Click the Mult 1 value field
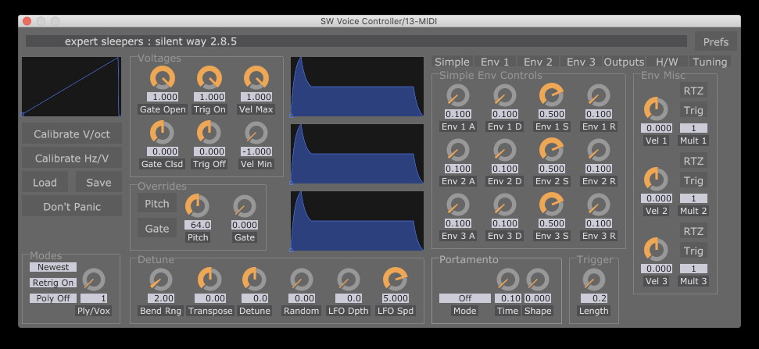Image resolution: width=759 pixels, height=349 pixels. click(x=693, y=128)
